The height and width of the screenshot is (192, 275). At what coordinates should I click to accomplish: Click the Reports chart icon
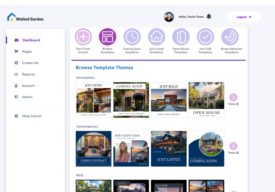pos(16,74)
